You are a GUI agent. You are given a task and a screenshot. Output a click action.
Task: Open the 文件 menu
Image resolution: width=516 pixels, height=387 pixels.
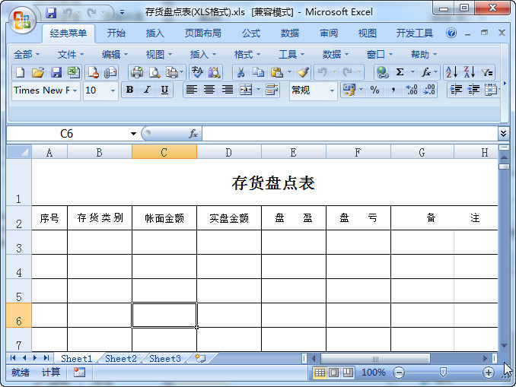coord(71,54)
